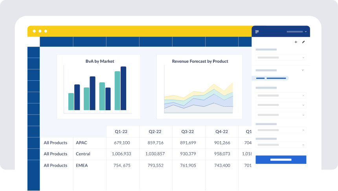338x191 pixels.
Task: Expand the dropdown chevron in panel header
Action: pyautogui.click(x=306, y=32)
